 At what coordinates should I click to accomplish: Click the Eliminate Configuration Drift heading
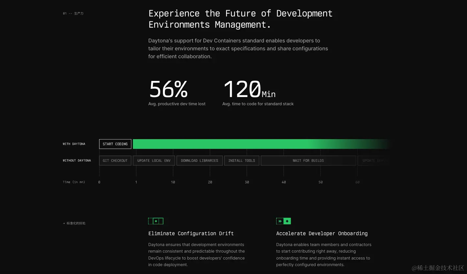[x=191, y=234]
